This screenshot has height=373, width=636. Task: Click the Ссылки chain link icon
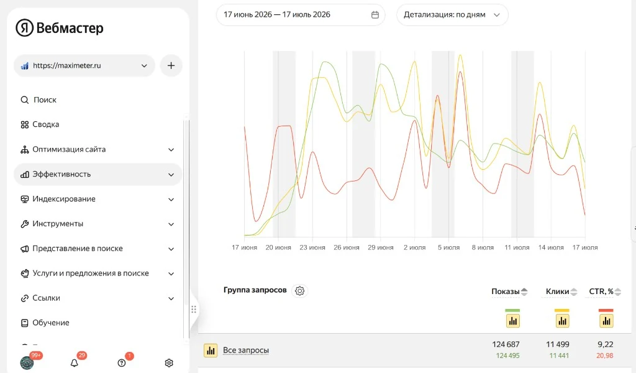(x=25, y=298)
